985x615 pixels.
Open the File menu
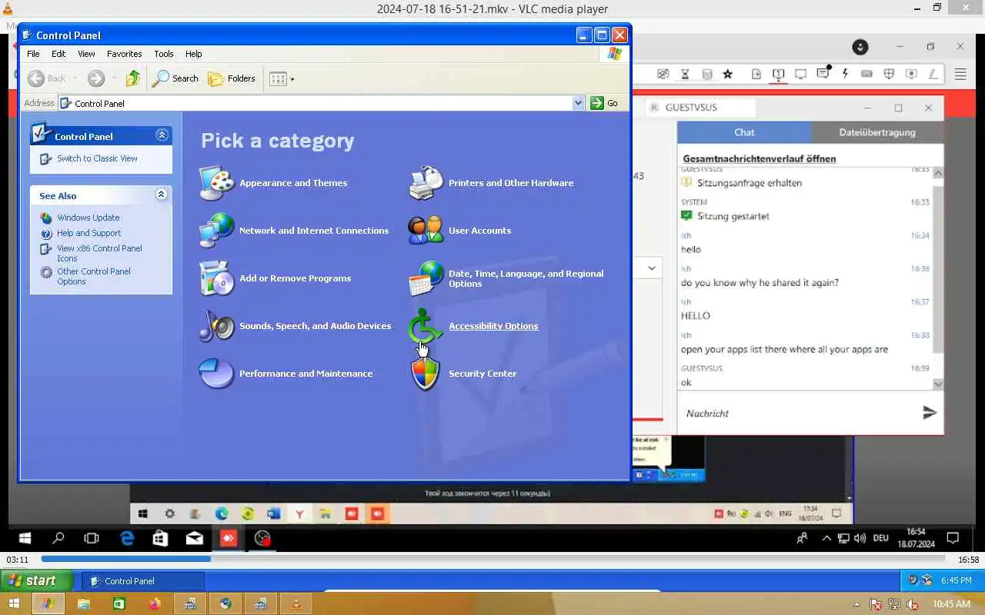[x=33, y=54]
